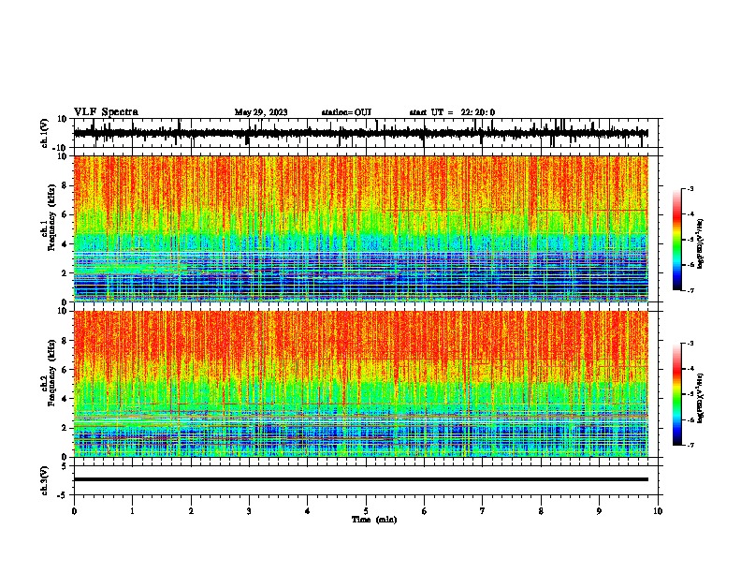The image size is (741, 573).
Task: Click time axis tick label "1"
Action: (x=132, y=511)
